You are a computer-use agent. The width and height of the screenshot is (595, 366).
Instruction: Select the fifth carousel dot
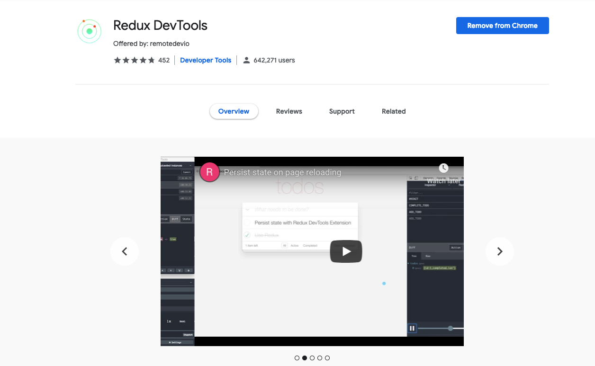(327, 358)
